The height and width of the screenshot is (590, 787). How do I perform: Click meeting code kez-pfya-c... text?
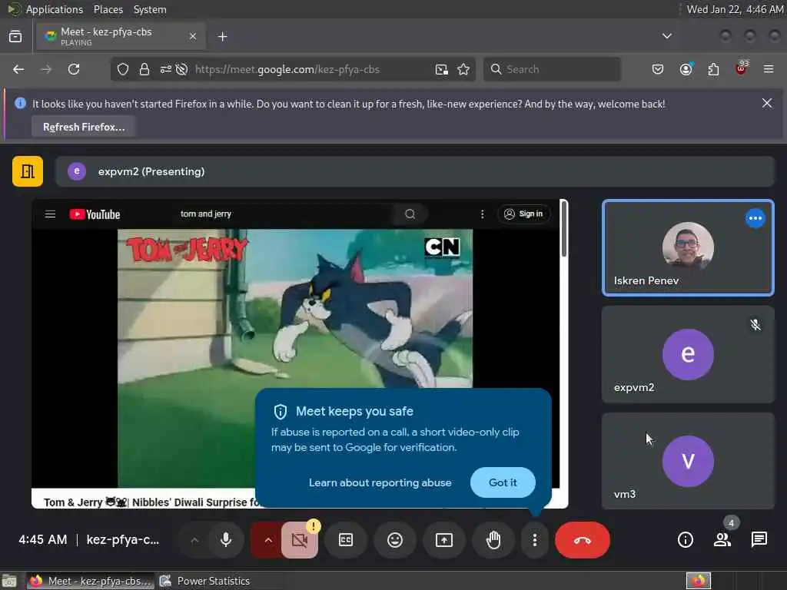[122, 540]
